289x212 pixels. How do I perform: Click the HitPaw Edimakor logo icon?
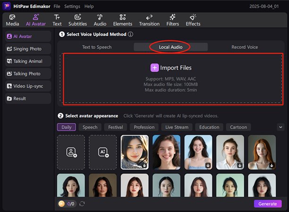tap(7, 6)
